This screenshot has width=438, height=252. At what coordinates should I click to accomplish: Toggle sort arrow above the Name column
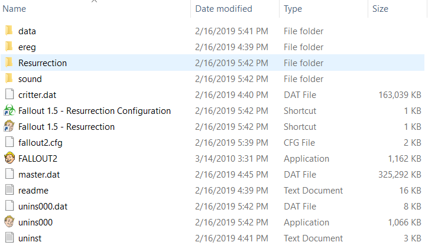pos(94,1)
